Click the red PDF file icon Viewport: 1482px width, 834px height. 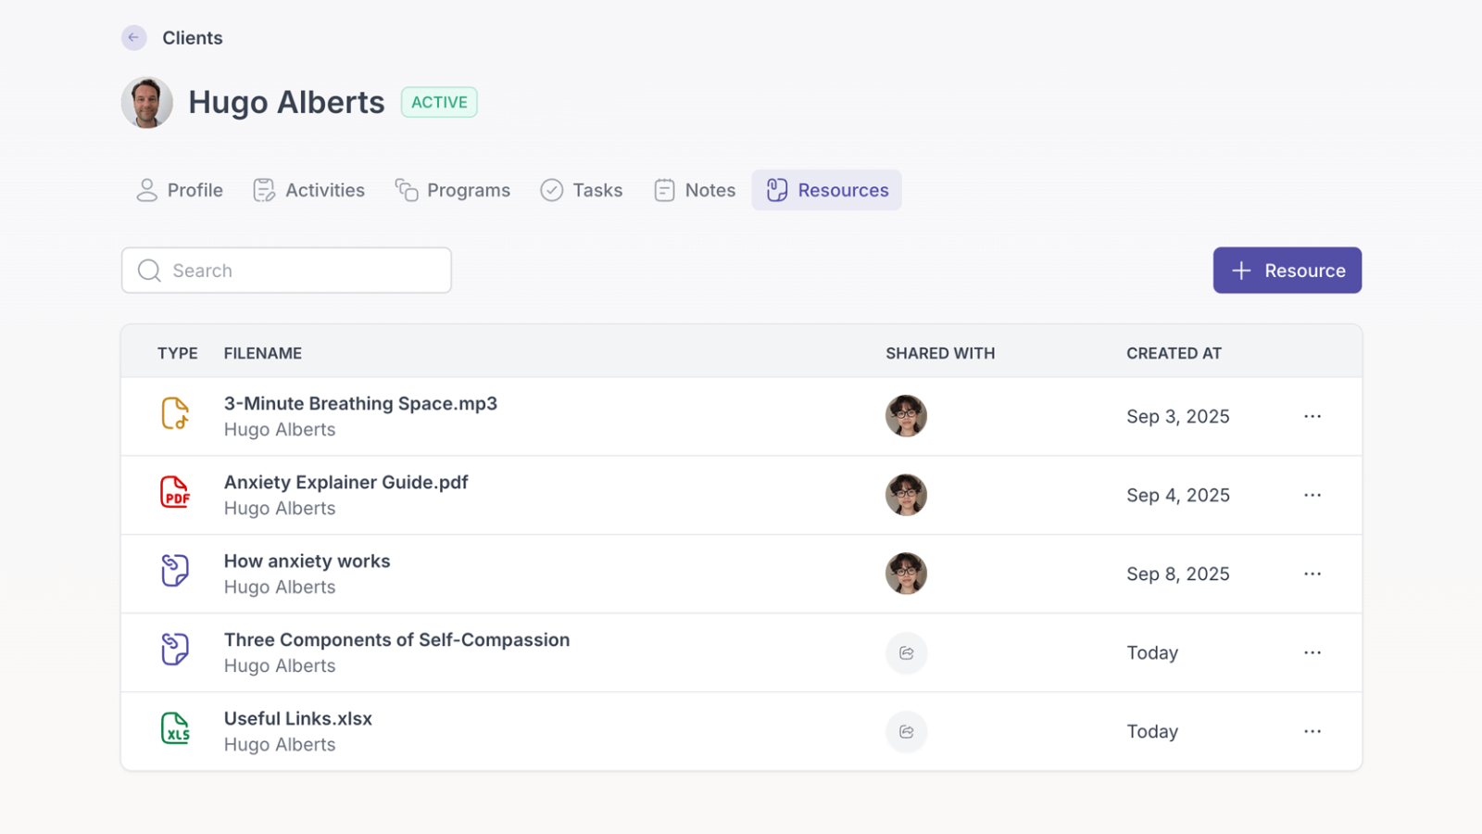175,493
